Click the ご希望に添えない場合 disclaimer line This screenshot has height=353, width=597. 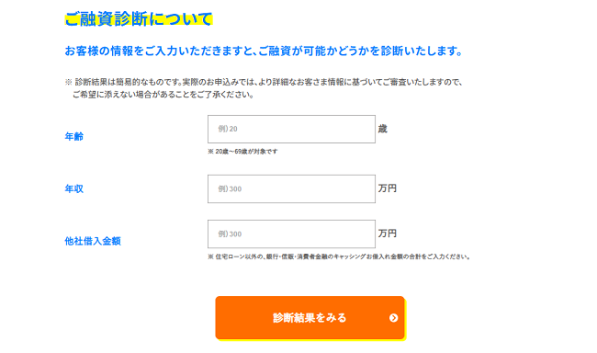pyautogui.click(x=163, y=95)
